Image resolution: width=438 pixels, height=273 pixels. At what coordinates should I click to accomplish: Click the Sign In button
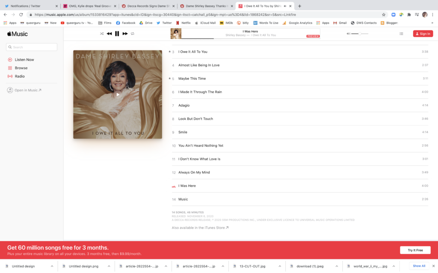[423, 34]
